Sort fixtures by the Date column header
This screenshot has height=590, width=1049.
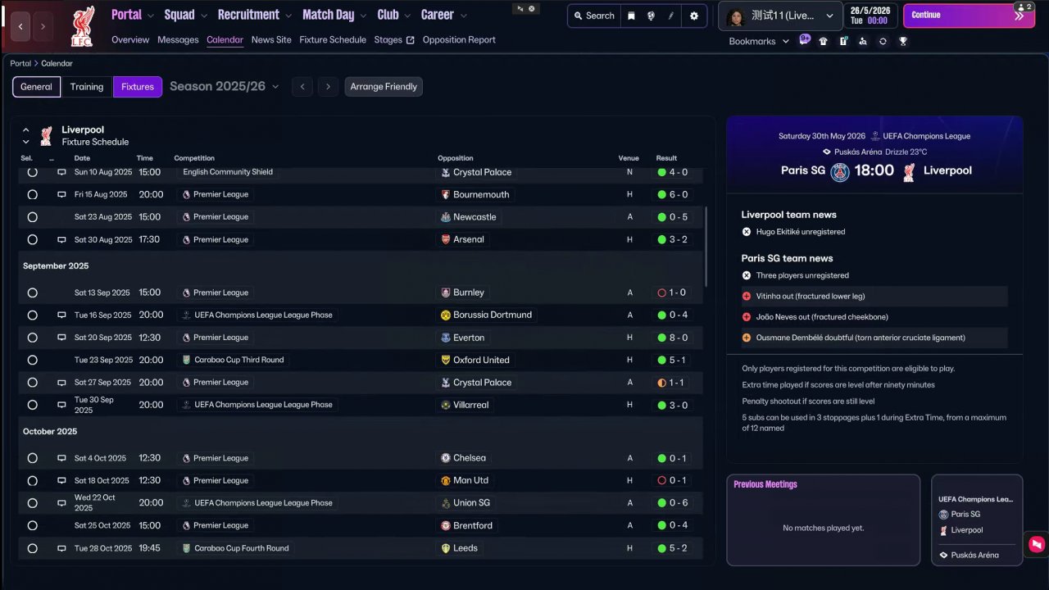click(x=82, y=158)
